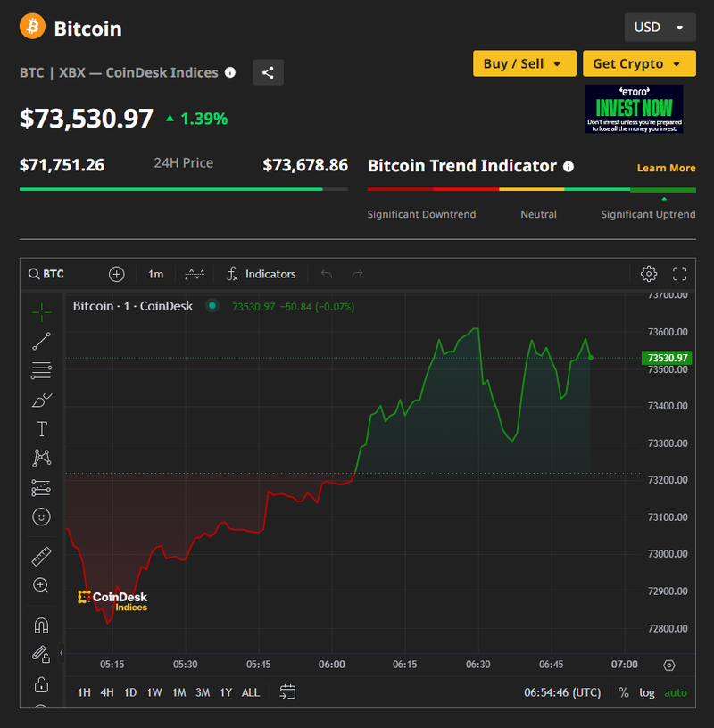Open the Indicators menu

[x=261, y=274]
